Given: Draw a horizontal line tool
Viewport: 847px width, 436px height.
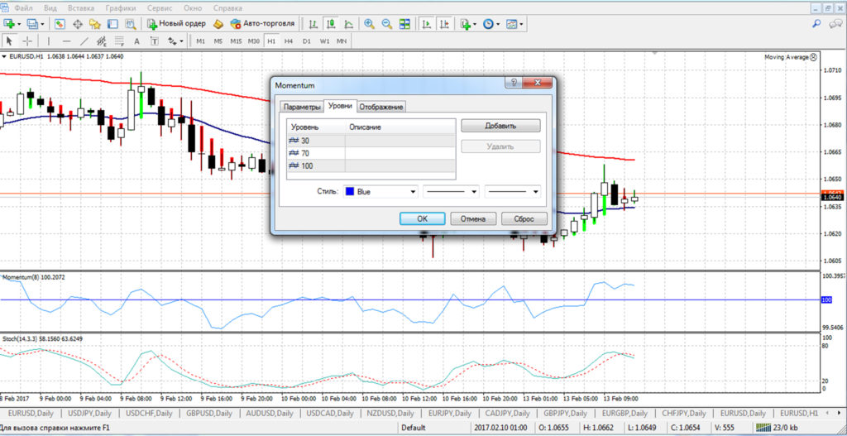Looking at the screenshot, I should (66, 41).
